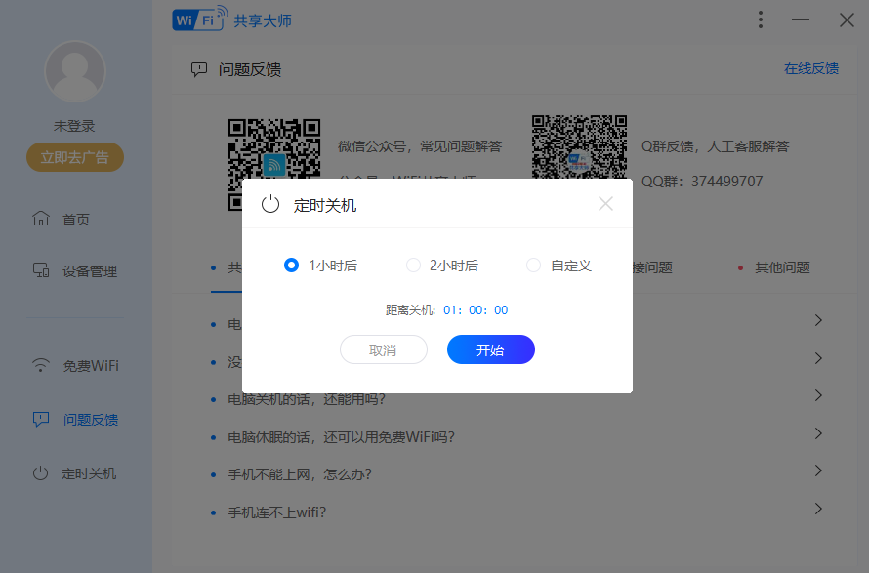
Task: Click the device management icon
Action: point(40,271)
